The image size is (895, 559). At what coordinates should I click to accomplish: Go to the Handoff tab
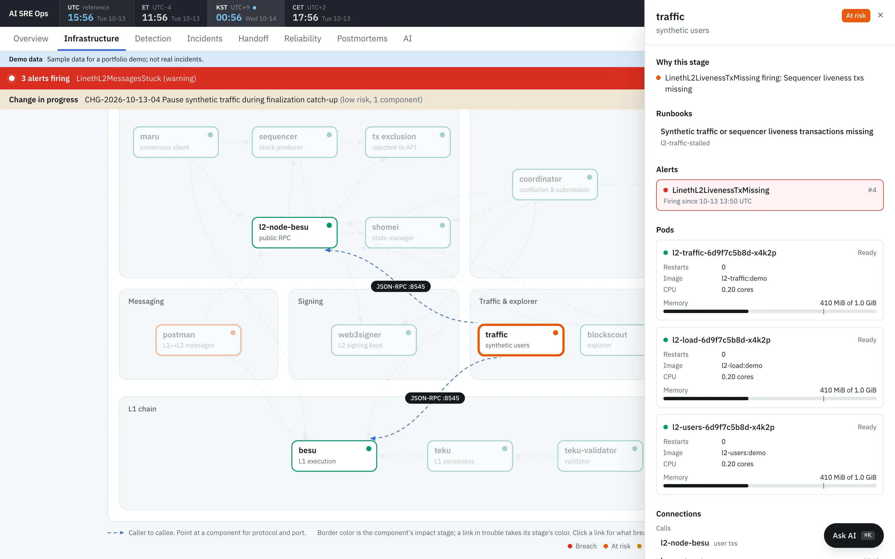click(x=253, y=39)
